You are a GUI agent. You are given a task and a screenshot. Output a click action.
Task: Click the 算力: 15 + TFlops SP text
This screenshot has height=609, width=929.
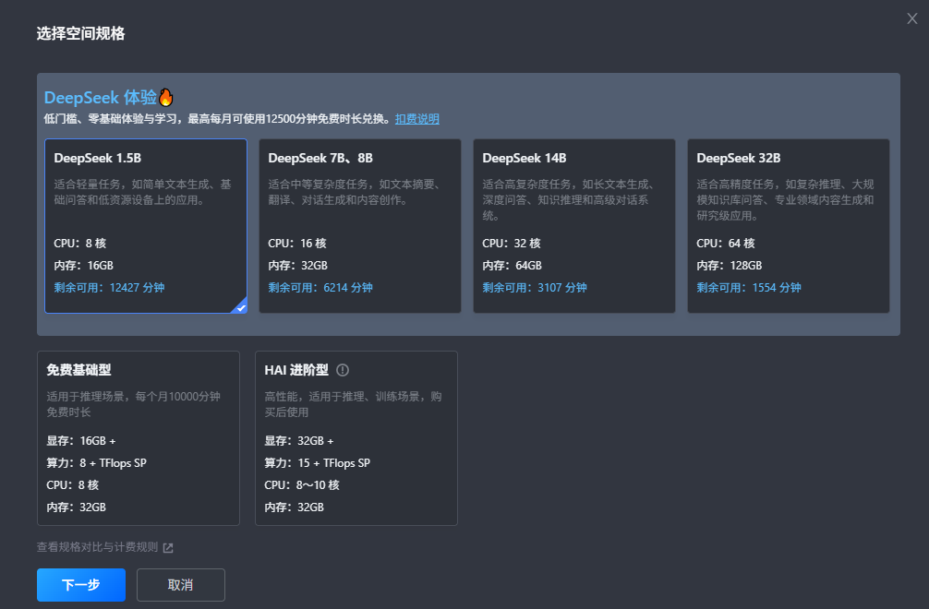click(x=317, y=463)
